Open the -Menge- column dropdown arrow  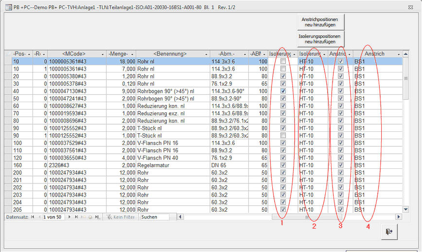pos(132,54)
